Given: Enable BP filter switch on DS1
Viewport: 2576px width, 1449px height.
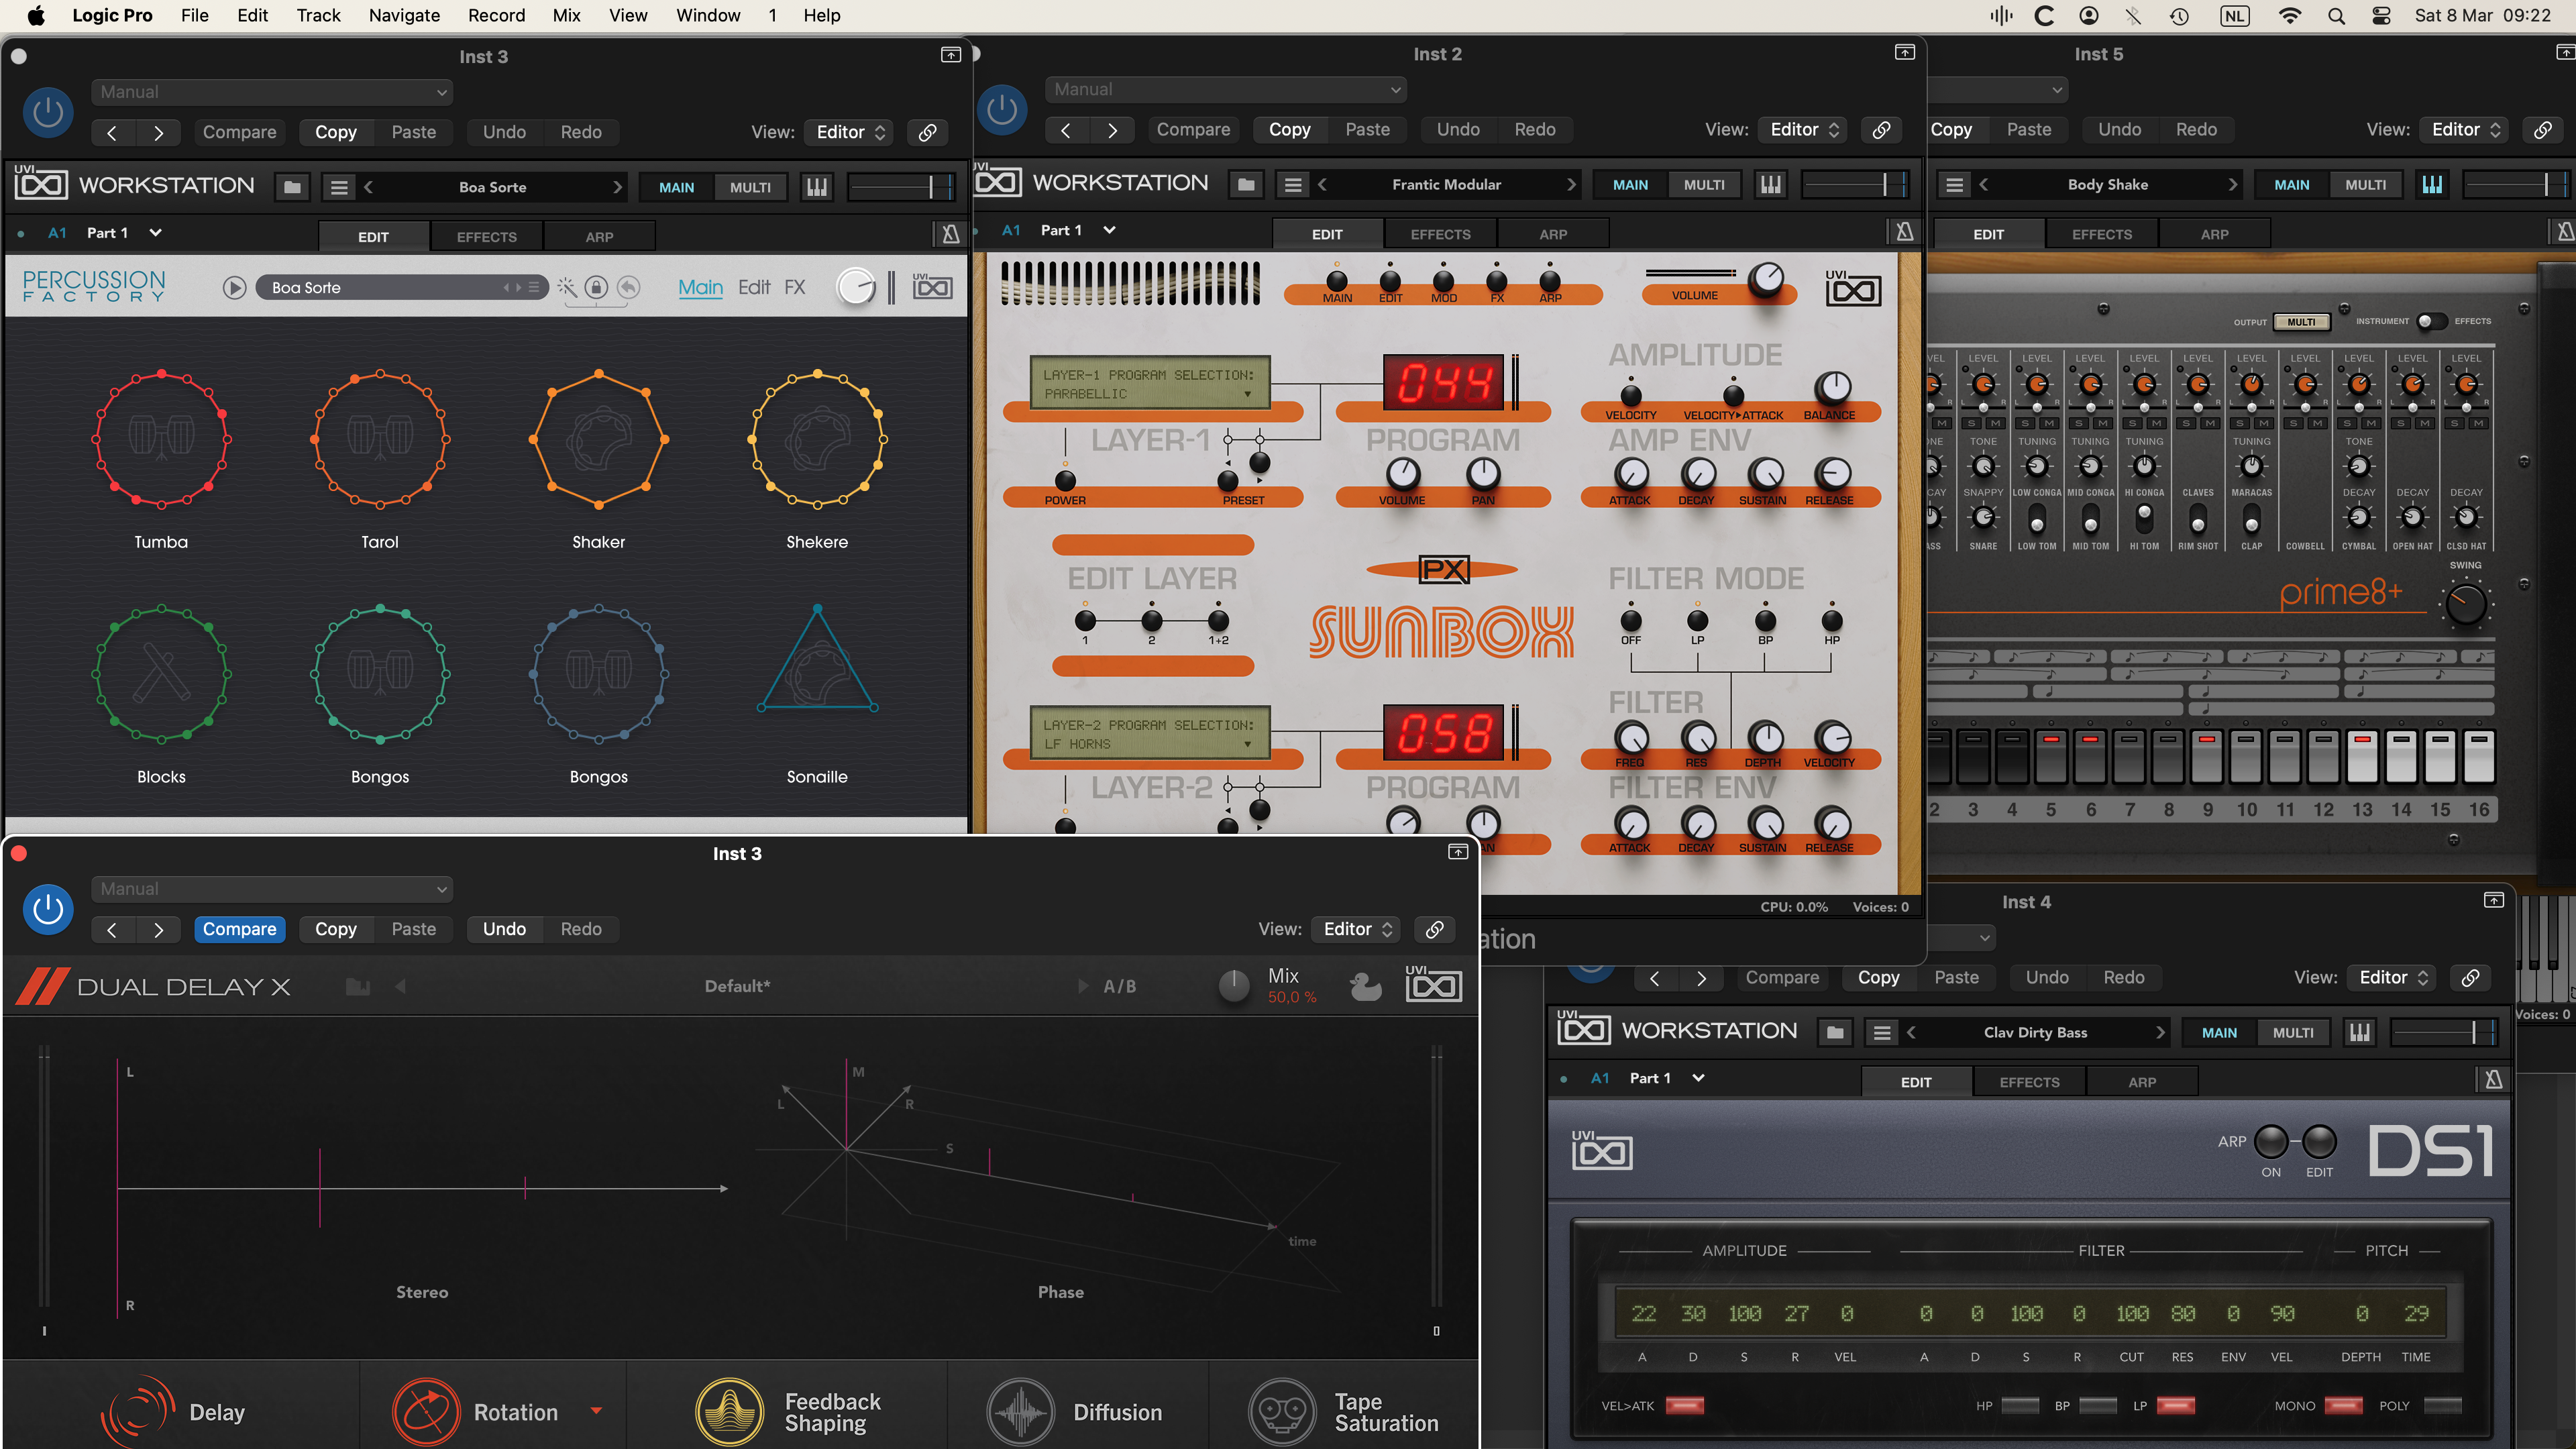Looking at the screenshot, I should 2098,1406.
